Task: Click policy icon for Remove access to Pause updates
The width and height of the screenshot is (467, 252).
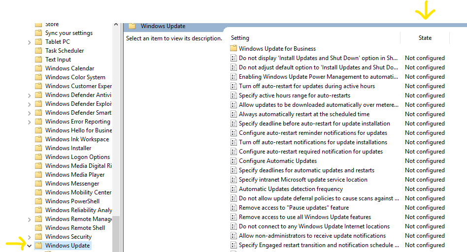Action: 234,207
